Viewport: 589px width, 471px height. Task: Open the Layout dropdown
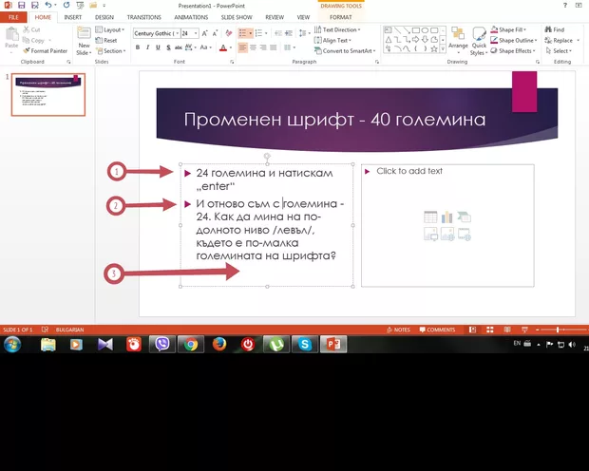click(x=109, y=29)
